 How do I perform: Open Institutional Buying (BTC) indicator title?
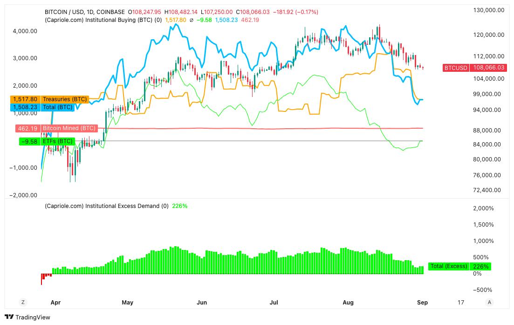click(103, 20)
